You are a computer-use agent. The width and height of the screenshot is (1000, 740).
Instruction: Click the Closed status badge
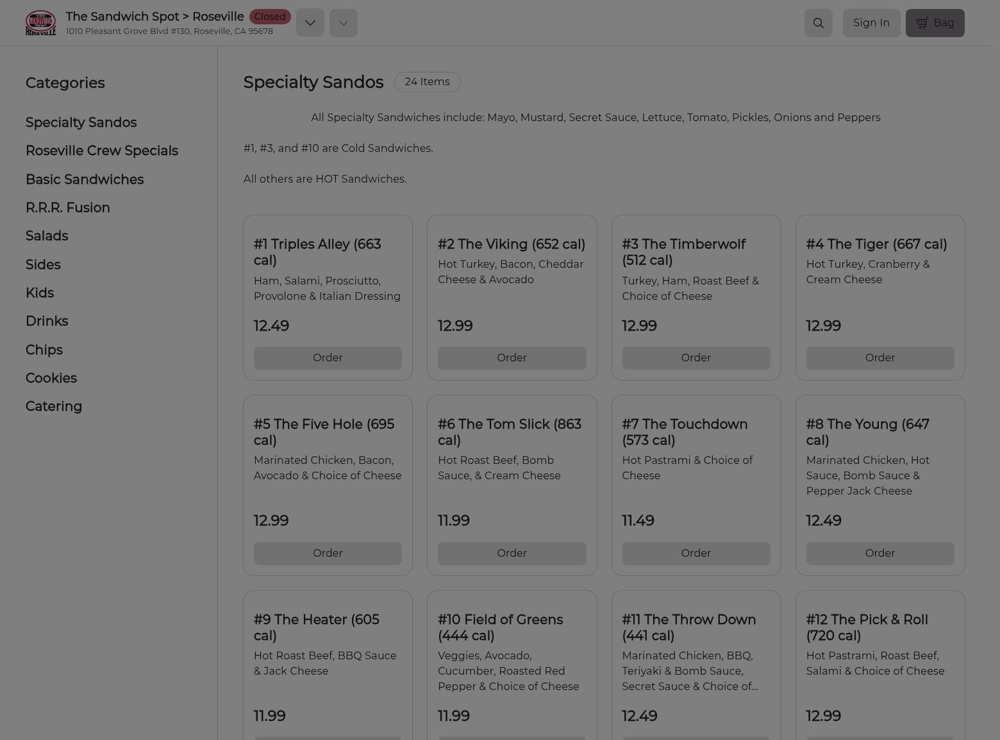click(x=269, y=17)
